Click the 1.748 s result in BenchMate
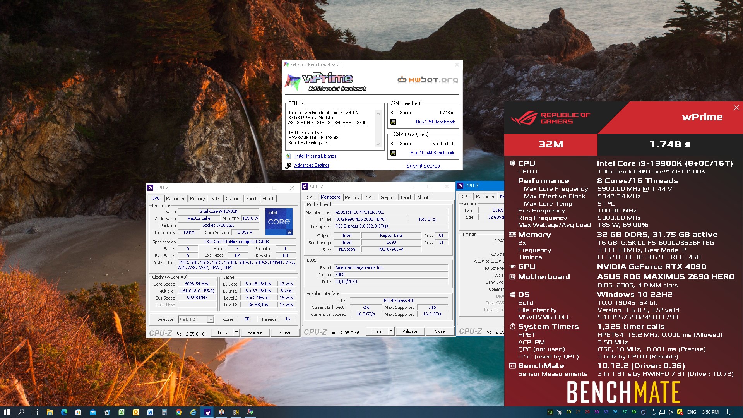The image size is (743, 418). (670, 144)
